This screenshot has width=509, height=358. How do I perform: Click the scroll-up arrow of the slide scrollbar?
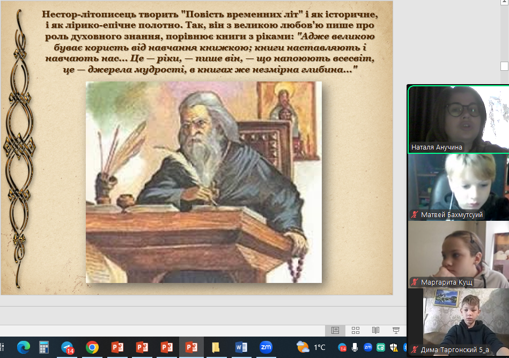(505, 2)
